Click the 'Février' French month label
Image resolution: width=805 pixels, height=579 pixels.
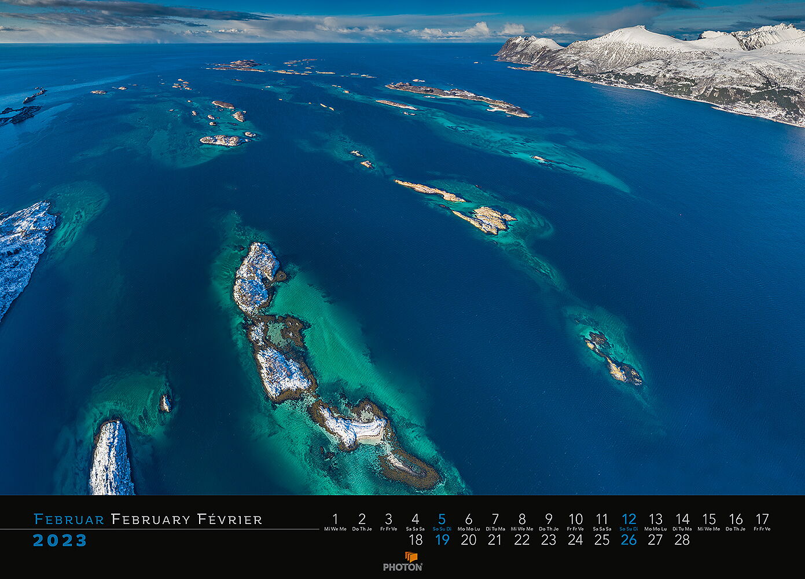pos(230,519)
